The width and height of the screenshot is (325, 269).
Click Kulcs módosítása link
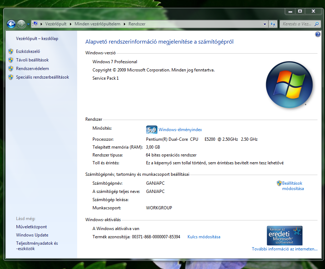tap(204, 237)
